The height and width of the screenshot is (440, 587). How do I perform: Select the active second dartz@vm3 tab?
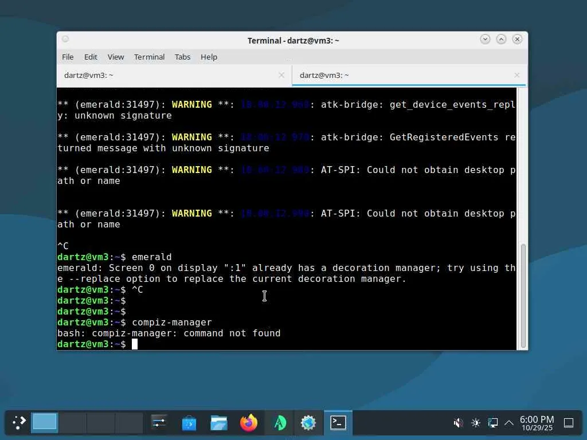(x=409, y=75)
